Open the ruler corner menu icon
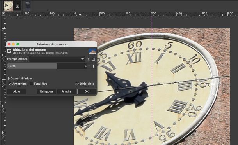The height and width of the screenshot is (145, 238). point(4,14)
